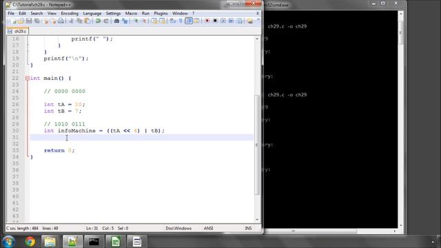Image resolution: width=441 pixels, height=248 pixels.
Task: Open the ? help menu
Action: pyautogui.click(x=193, y=13)
